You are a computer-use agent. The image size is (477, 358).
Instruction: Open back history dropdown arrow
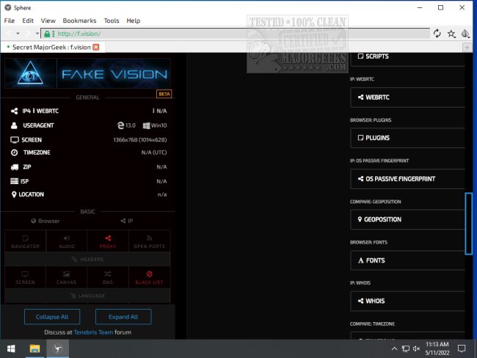[18, 34]
